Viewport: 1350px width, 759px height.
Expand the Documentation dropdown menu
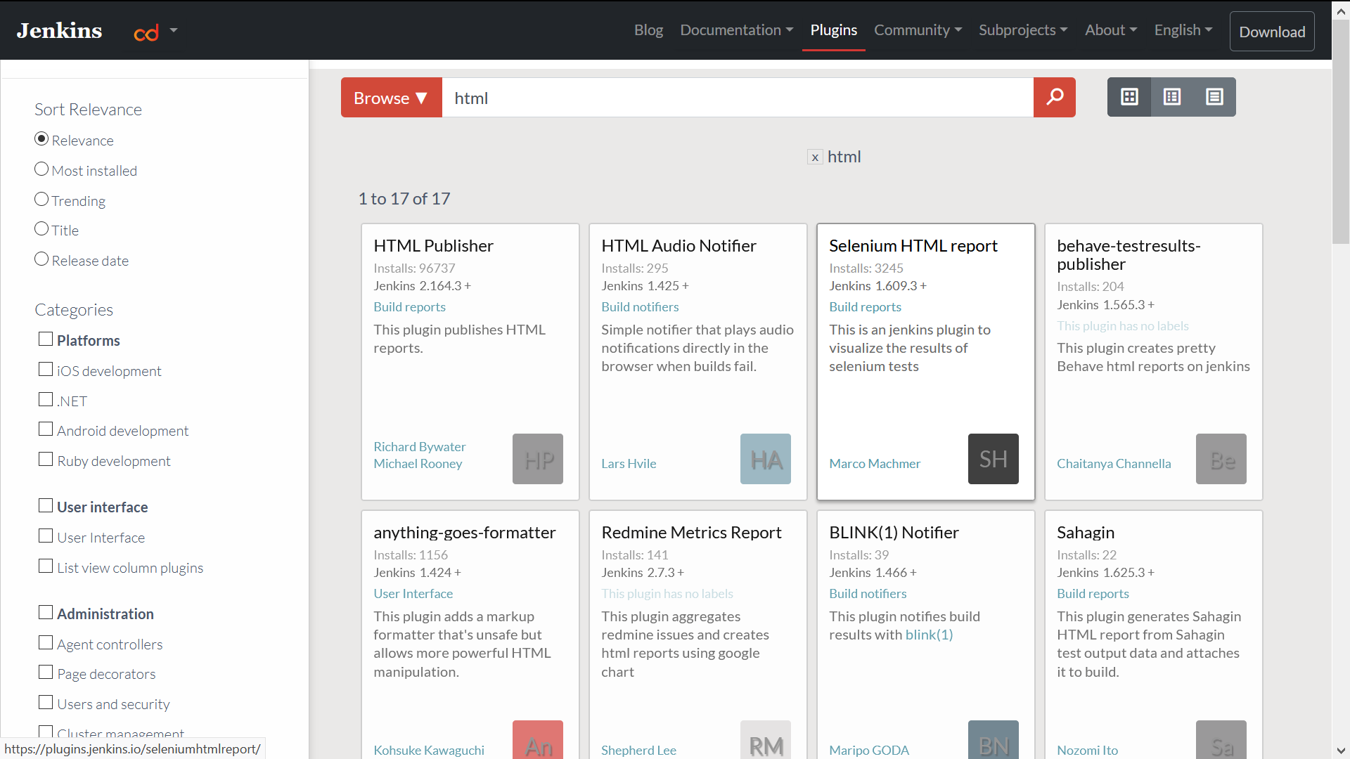coord(736,30)
